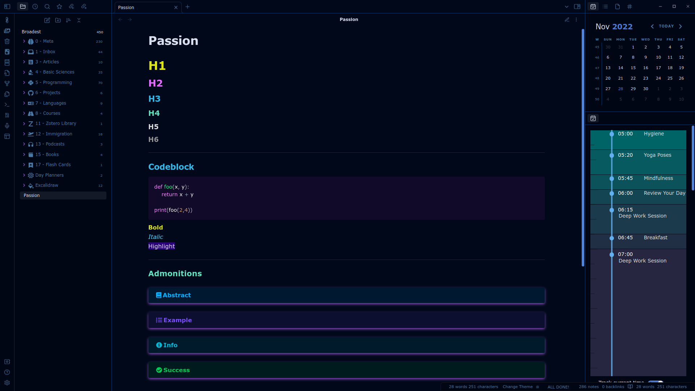The width and height of the screenshot is (695, 391).
Task: Collapse all folders in file explorer
Action: [79, 20]
